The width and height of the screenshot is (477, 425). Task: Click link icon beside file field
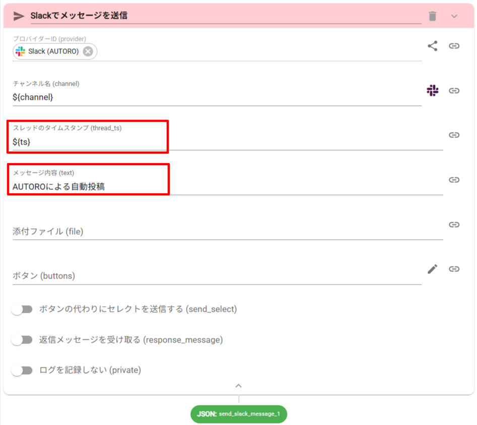click(x=454, y=225)
